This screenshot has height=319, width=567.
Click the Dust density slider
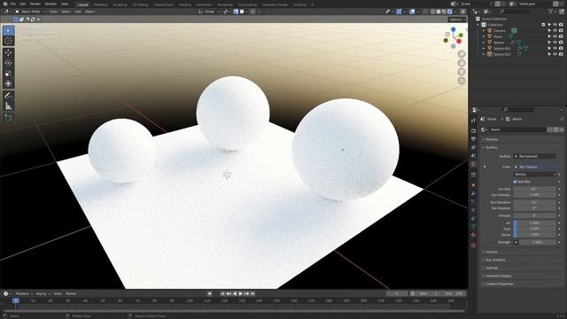tap(534, 229)
